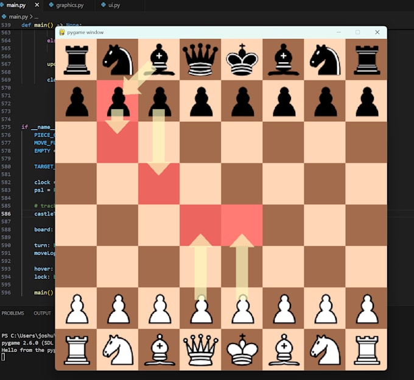Select the white pawn on d2
Viewport: 414px width, 380px height.
(201, 309)
